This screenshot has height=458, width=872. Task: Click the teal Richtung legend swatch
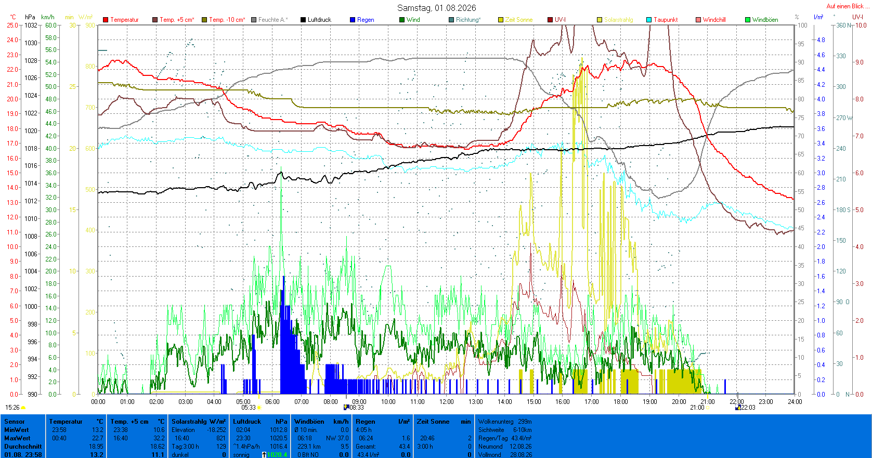point(451,20)
